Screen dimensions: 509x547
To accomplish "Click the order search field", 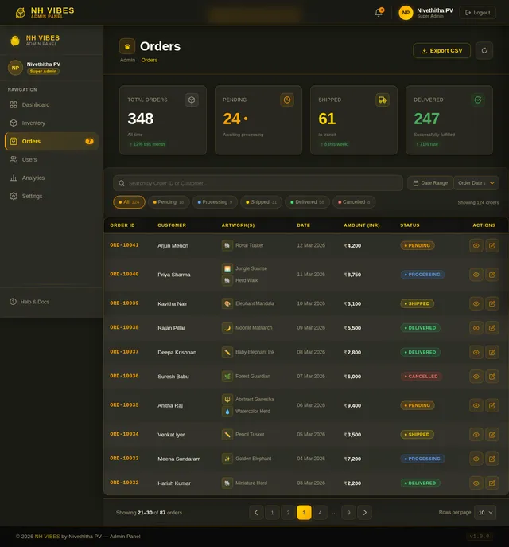I will (x=262, y=183).
